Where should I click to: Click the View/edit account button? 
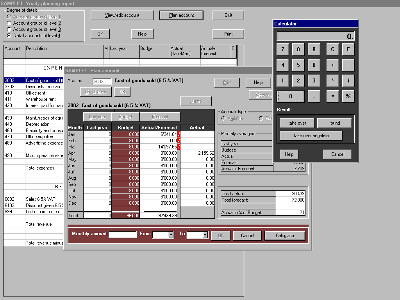tap(122, 15)
